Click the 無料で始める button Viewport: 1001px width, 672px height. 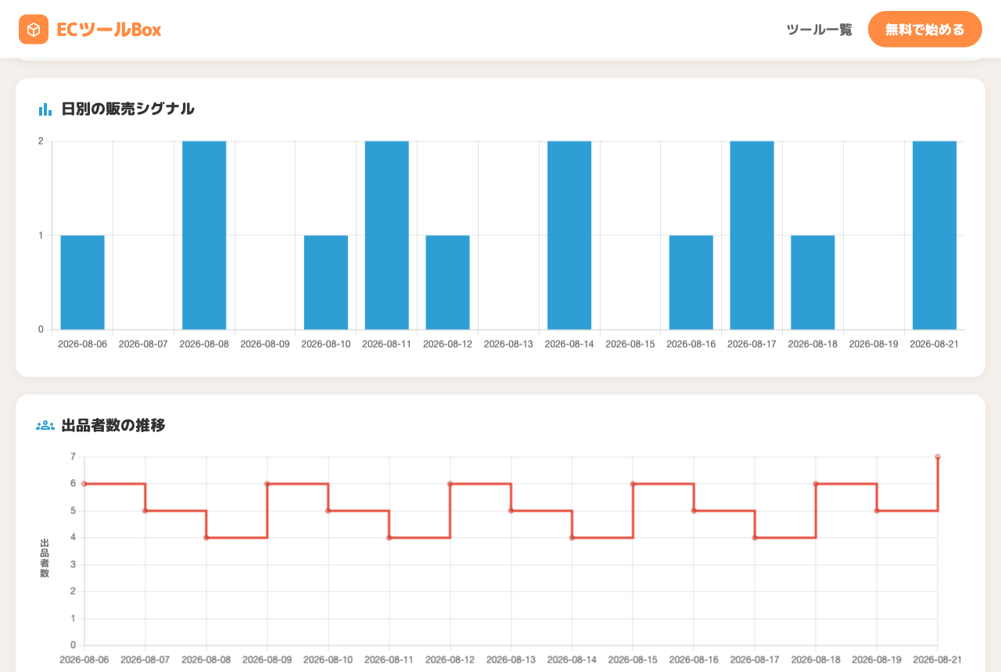tap(925, 30)
